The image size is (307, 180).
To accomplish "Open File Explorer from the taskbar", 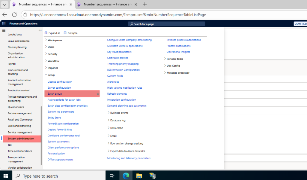I will 139,176.
